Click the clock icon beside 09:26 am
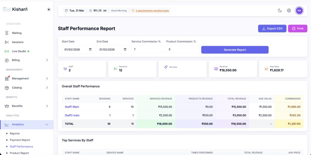The height and width of the screenshot is (155, 311). (x=91, y=11)
